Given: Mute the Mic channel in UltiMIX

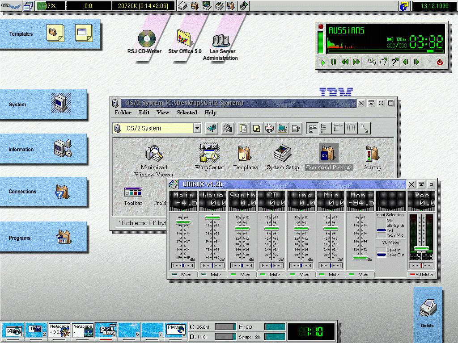Looking at the screenshot, I should (x=331, y=274).
